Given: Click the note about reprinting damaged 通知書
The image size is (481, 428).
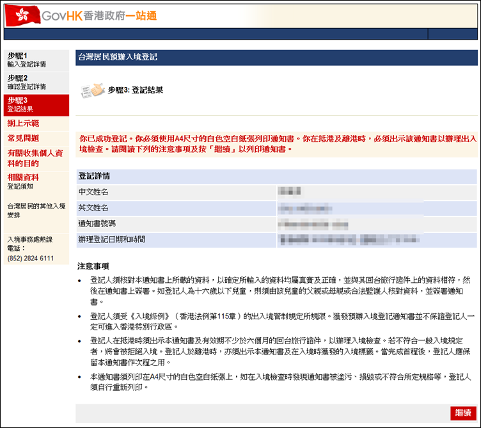Looking at the screenshot, I should click(x=280, y=382).
